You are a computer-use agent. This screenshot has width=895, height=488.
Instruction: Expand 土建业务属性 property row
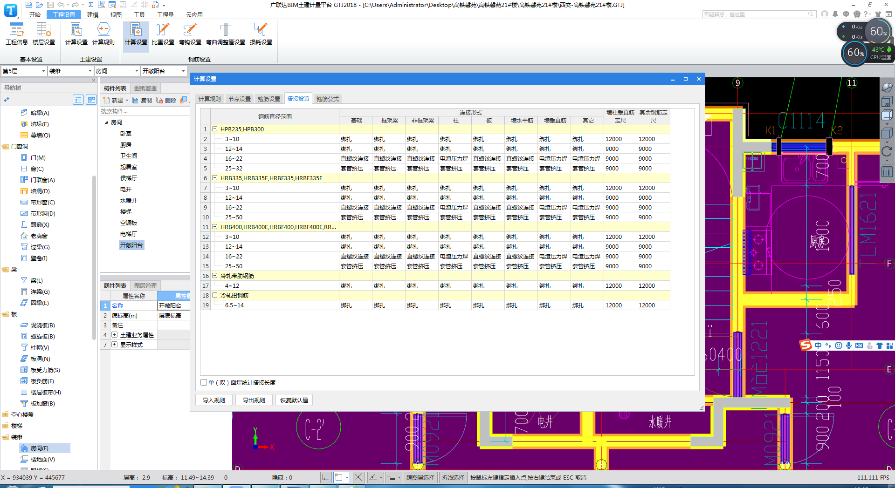coord(114,335)
